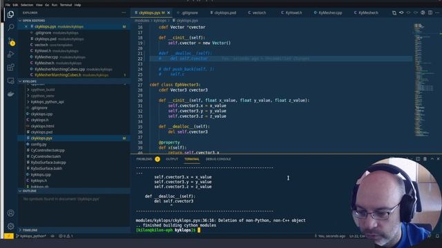Maximize the terminal panel size chevron

(432, 159)
